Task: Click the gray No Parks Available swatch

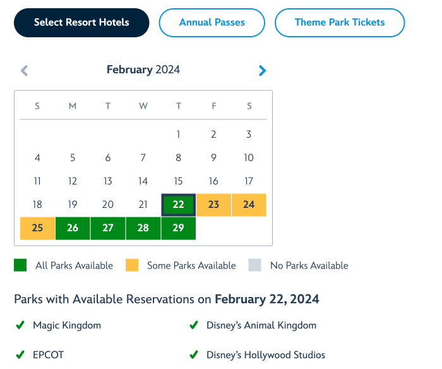Action: 254,265
